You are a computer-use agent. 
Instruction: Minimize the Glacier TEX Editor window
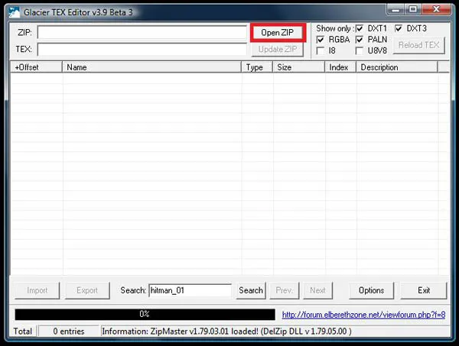click(396, 10)
